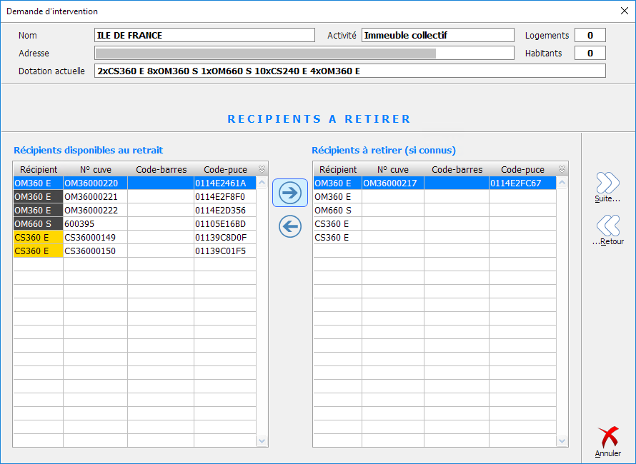
Task: Click the left arrow to remove recipient
Action: 289,227
